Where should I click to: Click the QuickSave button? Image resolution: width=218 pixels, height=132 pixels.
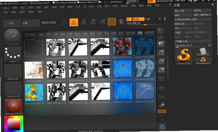tap(116, 2)
